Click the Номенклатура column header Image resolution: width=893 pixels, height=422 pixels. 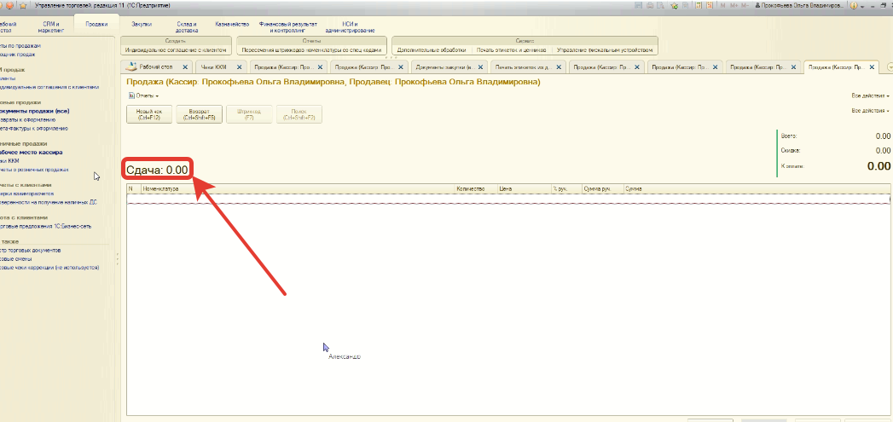tap(160, 188)
